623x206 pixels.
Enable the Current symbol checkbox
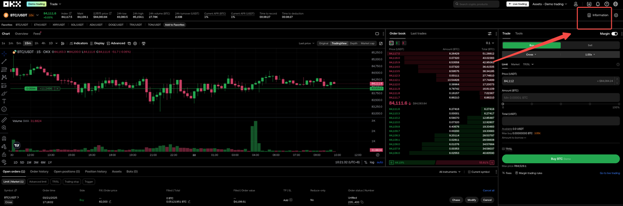coord(469,171)
